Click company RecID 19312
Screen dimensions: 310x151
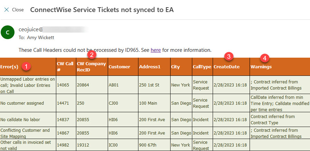[x=83, y=145]
